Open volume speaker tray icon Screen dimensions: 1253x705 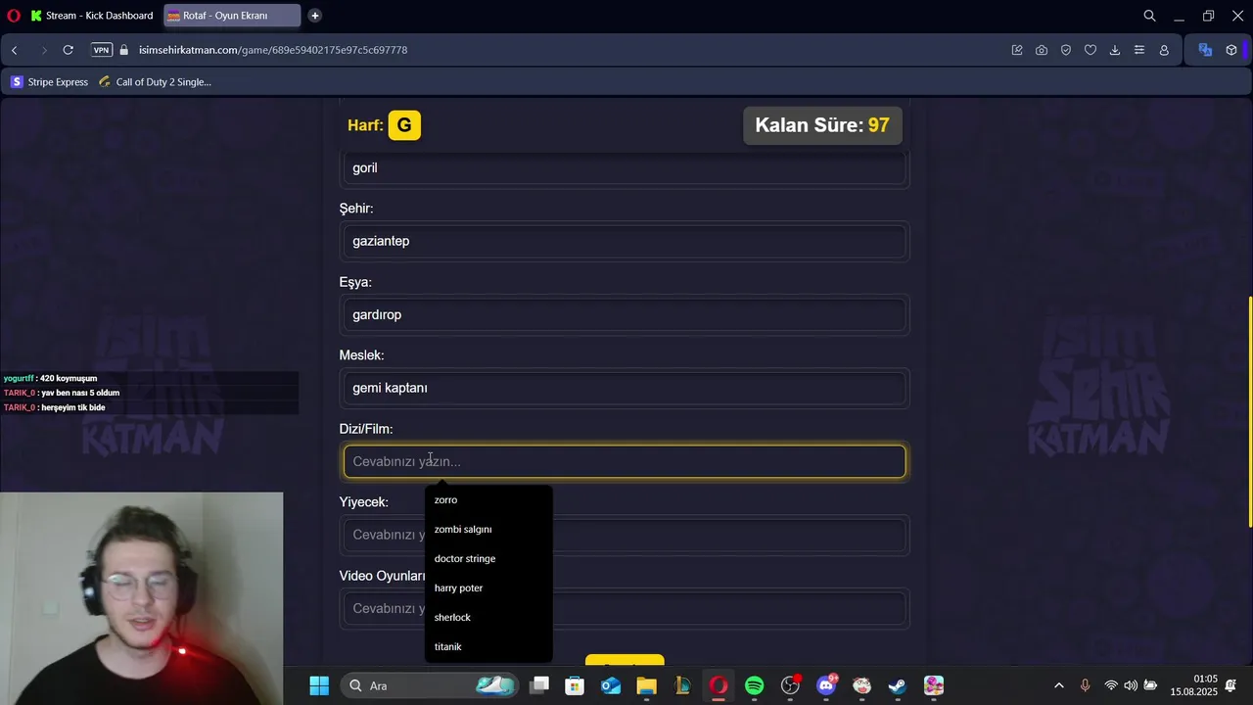pos(1131,685)
